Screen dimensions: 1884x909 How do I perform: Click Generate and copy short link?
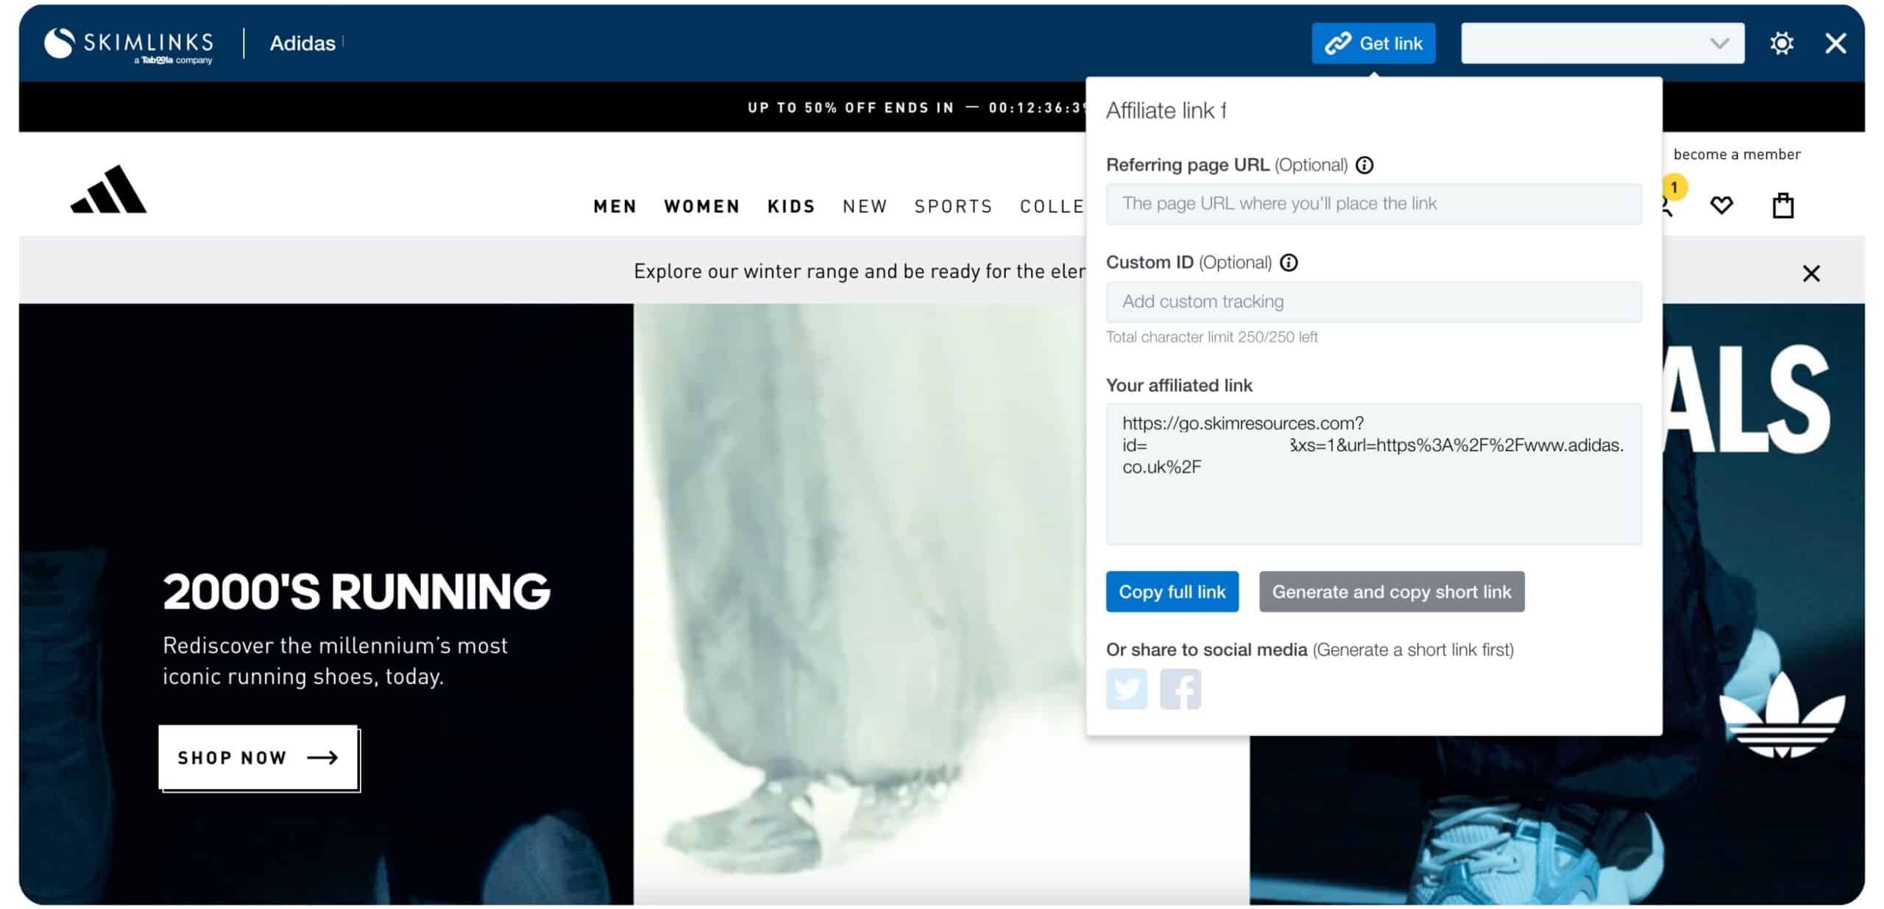[x=1391, y=591]
